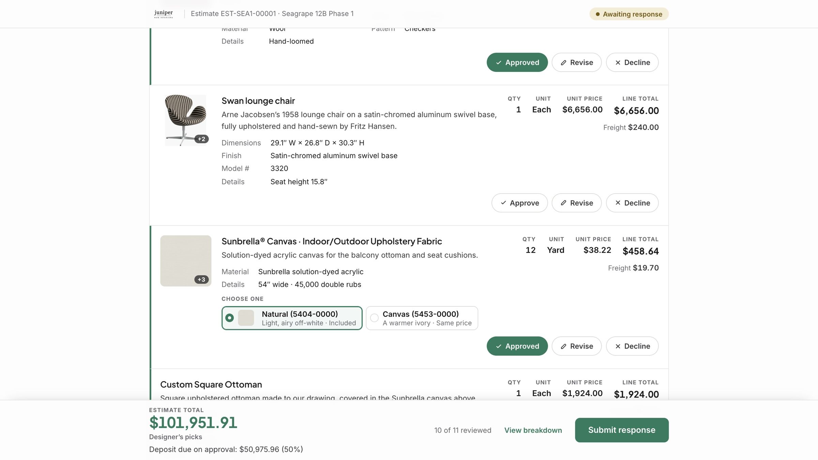Click the $458.64 line total
This screenshot has width=818, height=460.
(x=640, y=251)
